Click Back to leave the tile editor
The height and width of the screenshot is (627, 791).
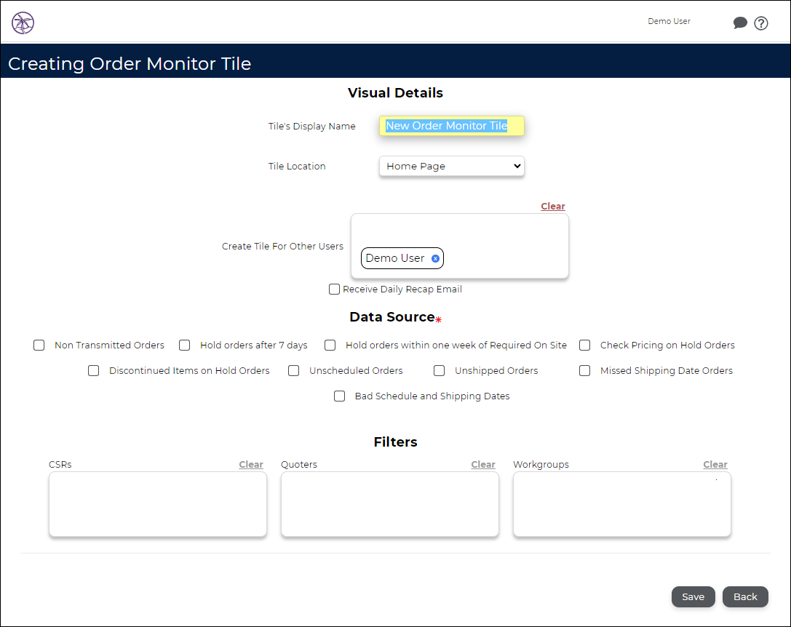745,596
